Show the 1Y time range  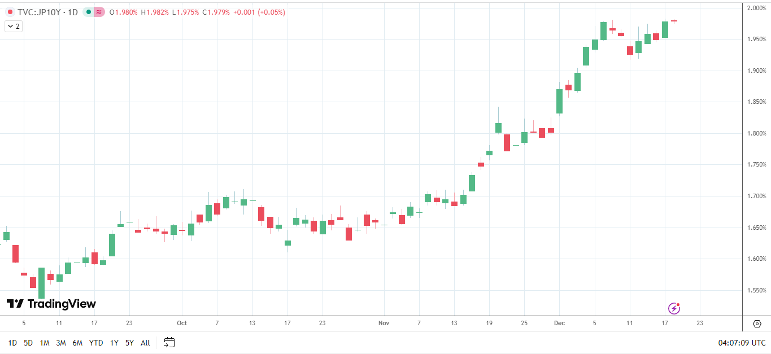click(114, 343)
